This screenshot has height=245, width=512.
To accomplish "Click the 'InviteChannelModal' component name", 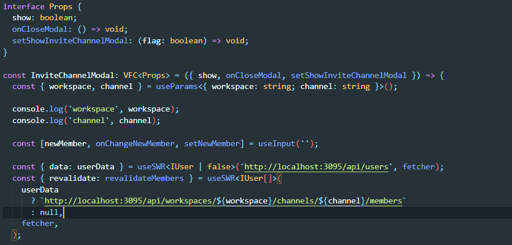I will 72,76.
